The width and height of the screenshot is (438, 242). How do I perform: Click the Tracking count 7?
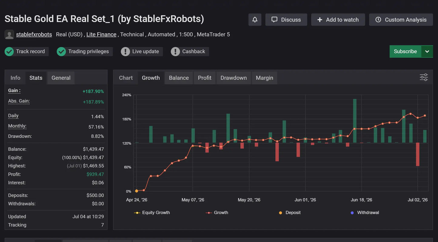pos(102,225)
